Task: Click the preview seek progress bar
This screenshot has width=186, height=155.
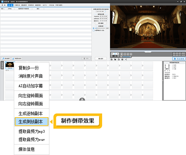Action: coord(148,51)
